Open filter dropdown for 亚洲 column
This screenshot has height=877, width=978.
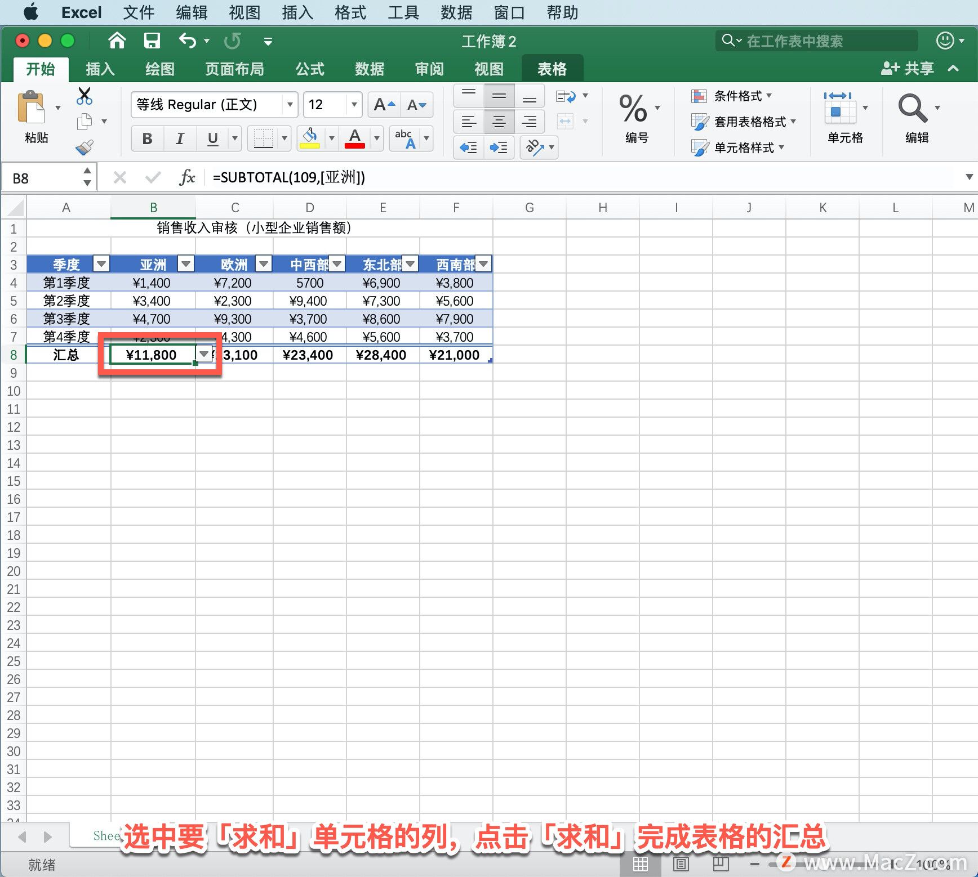[x=186, y=263]
